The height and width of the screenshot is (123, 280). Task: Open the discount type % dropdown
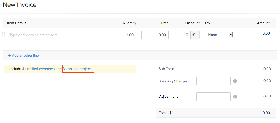(195, 35)
